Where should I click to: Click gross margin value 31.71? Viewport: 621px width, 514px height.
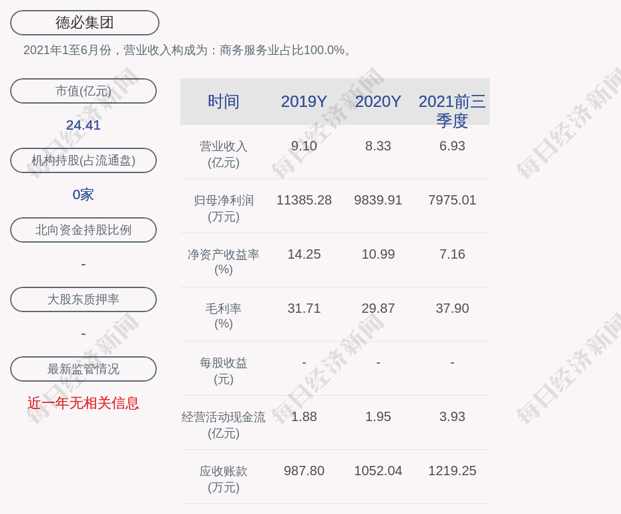[304, 308]
